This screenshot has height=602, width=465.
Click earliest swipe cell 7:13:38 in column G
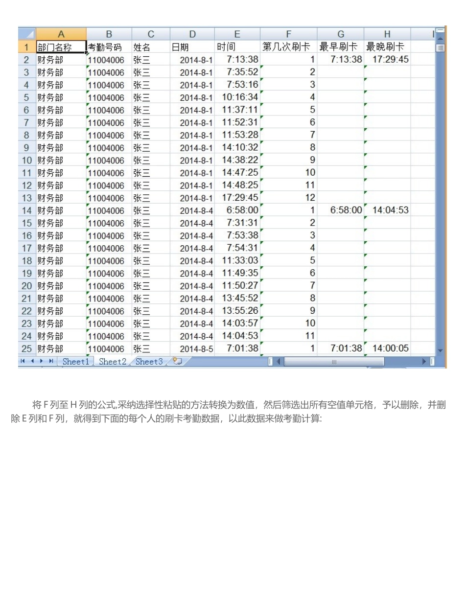point(341,60)
